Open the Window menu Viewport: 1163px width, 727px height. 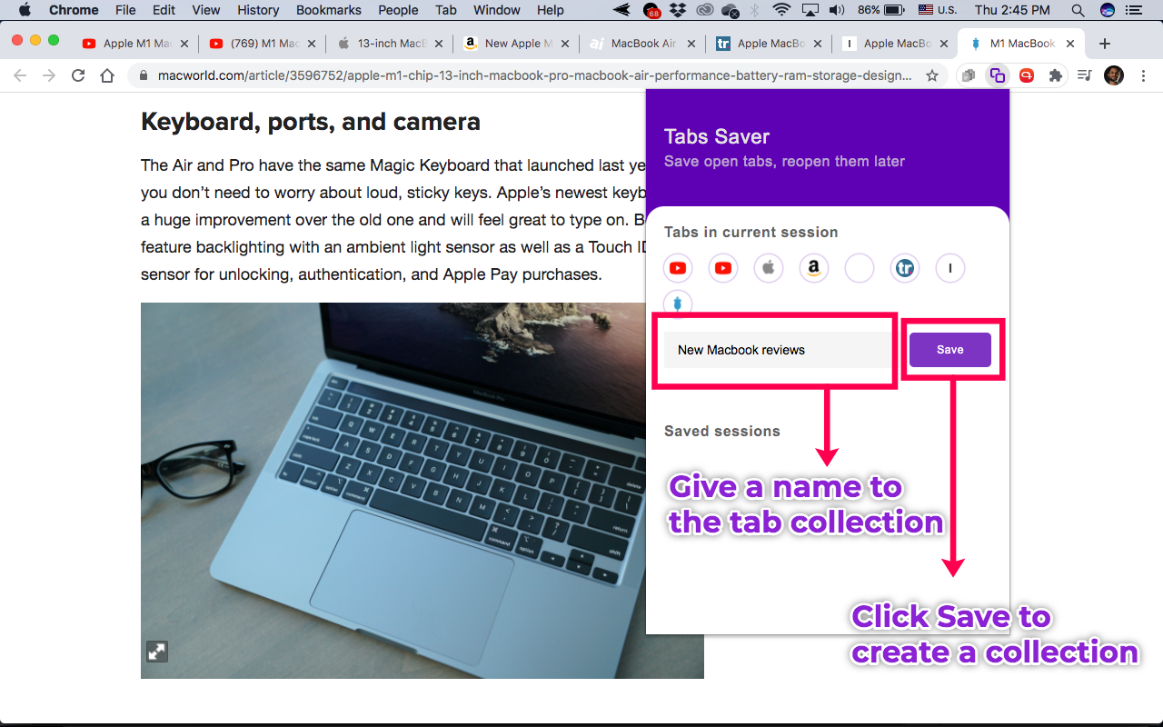click(497, 10)
